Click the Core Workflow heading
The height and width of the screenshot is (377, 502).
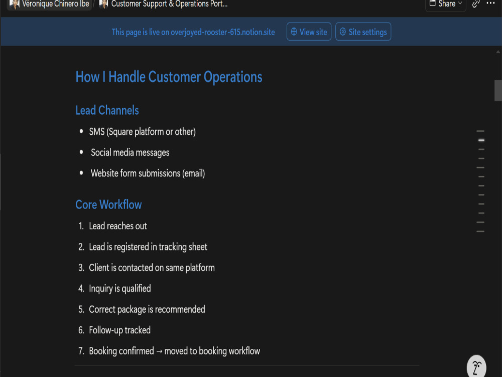(x=108, y=205)
